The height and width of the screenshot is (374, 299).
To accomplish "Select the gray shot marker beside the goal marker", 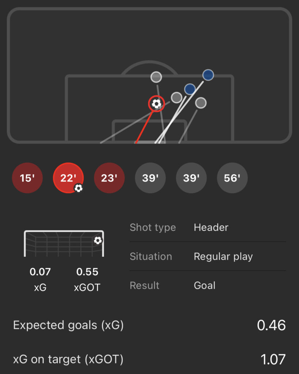I will (x=177, y=98).
